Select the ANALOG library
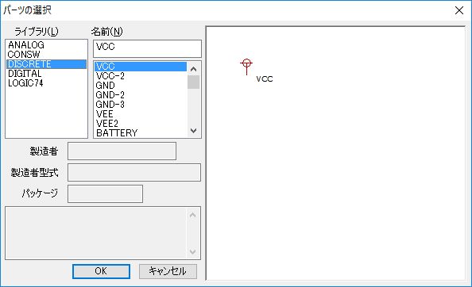This screenshot has height=287, width=472. [x=46, y=45]
